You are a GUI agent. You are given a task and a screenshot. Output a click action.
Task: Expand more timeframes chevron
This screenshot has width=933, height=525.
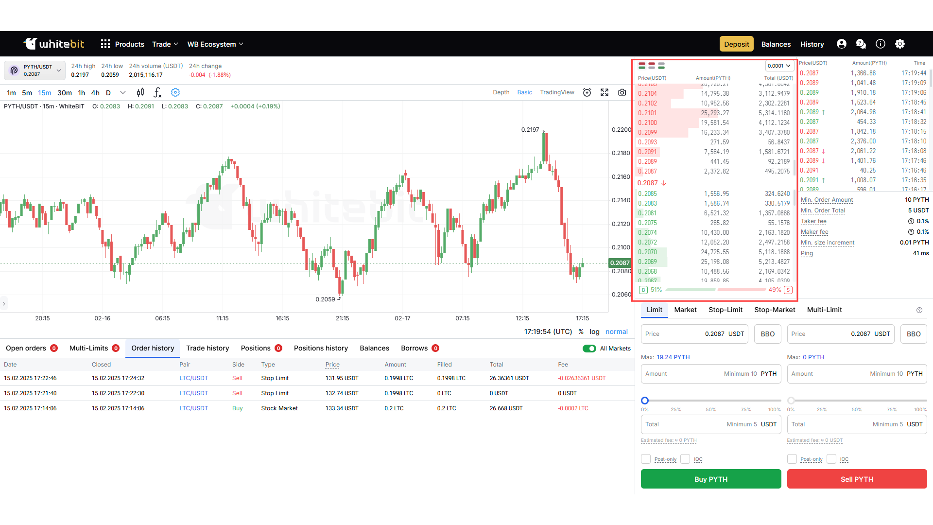coord(123,92)
